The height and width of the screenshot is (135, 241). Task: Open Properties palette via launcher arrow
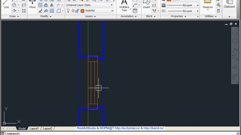coord(198,16)
